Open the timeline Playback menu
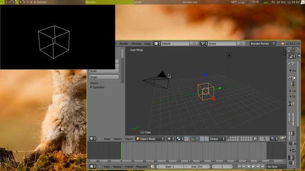The width and height of the screenshot is (305, 171). click(x=142, y=167)
